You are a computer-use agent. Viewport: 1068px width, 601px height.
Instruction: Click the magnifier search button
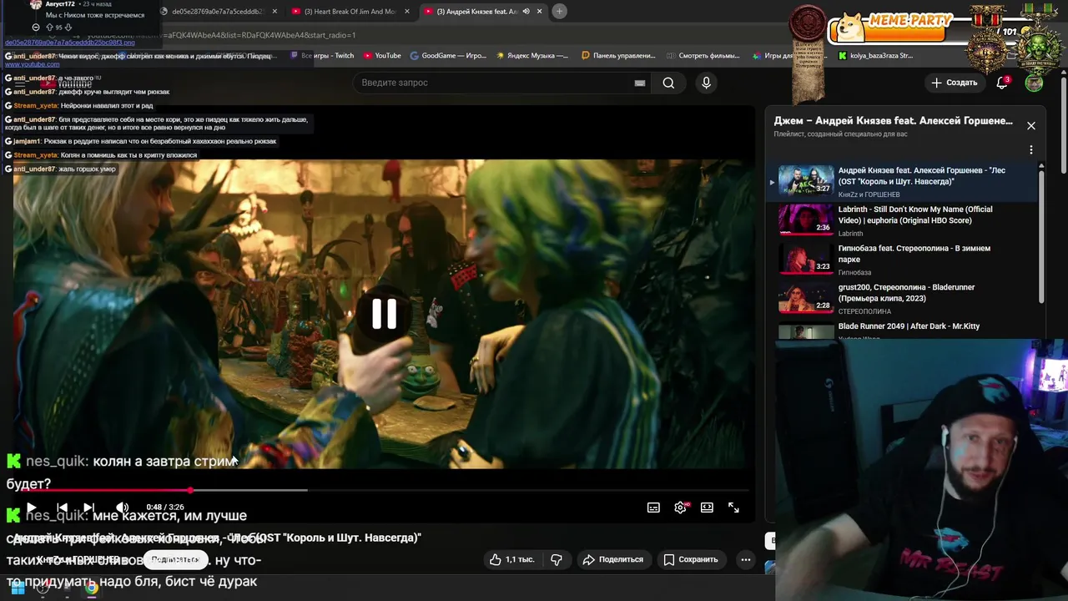668,83
